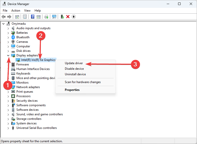Click the Firmware chip icon
This screenshot has height=144, width=197.
pos(13,64)
